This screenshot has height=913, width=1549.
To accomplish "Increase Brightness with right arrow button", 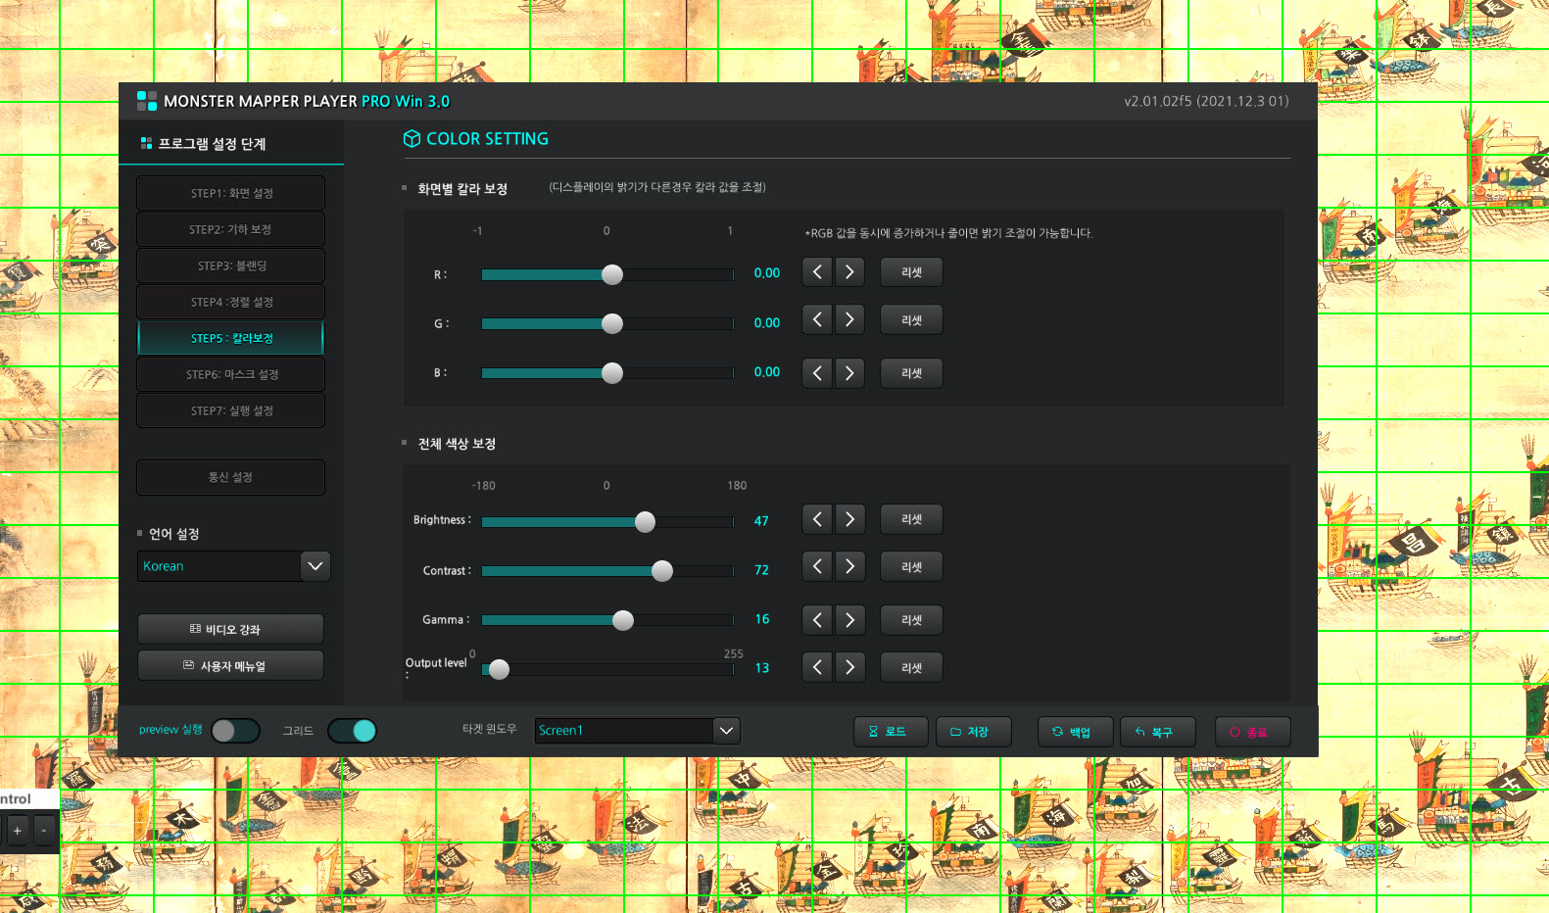I will [849, 519].
